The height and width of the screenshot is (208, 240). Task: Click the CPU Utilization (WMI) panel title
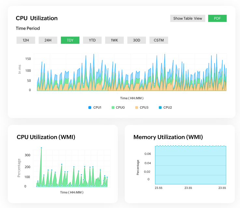coord(46,137)
